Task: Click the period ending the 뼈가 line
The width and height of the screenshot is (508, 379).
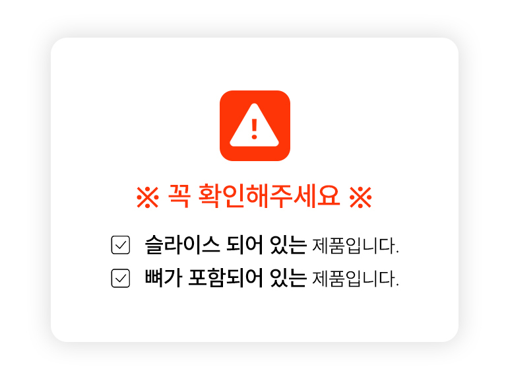Action: coord(398,285)
